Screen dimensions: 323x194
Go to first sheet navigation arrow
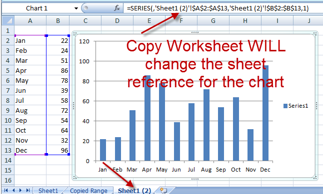(6, 191)
